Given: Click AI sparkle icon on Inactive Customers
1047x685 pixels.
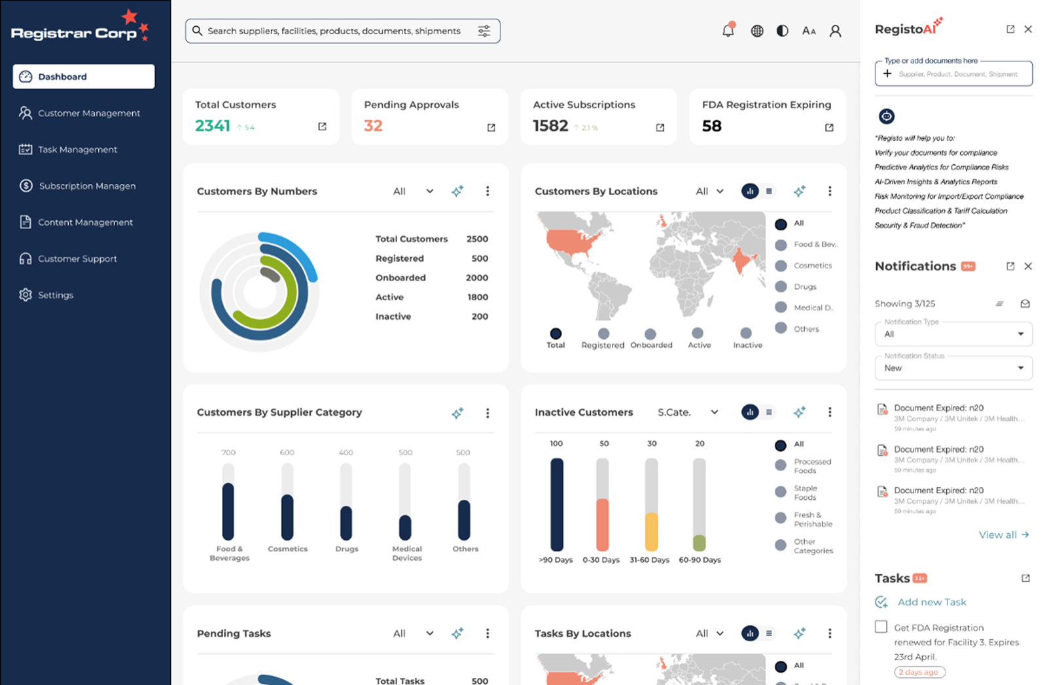Looking at the screenshot, I should (800, 412).
